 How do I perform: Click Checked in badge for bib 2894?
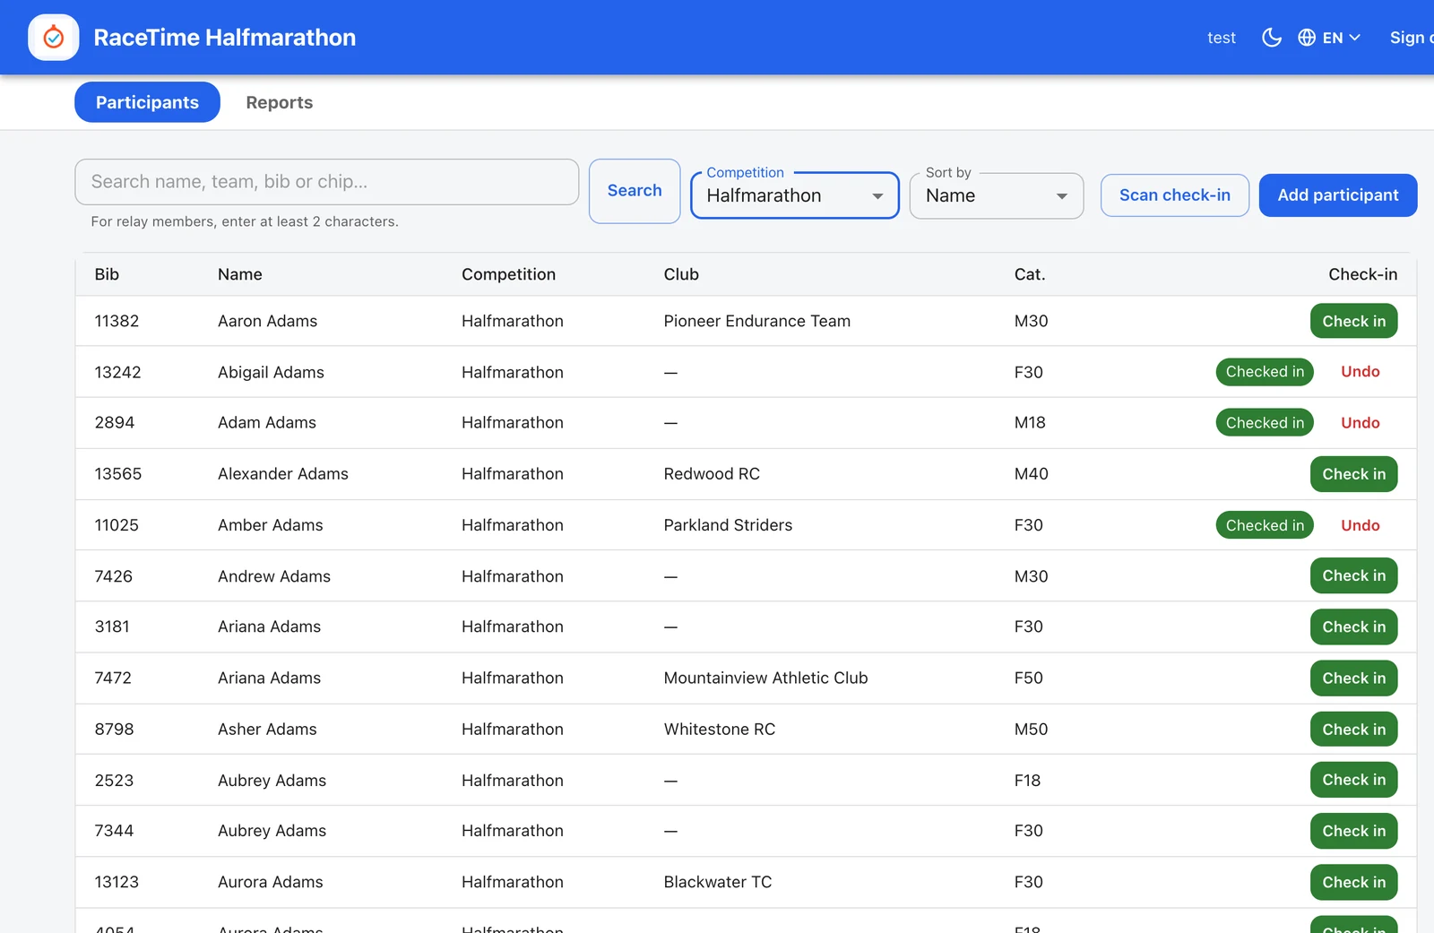pyautogui.click(x=1265, y=423)
